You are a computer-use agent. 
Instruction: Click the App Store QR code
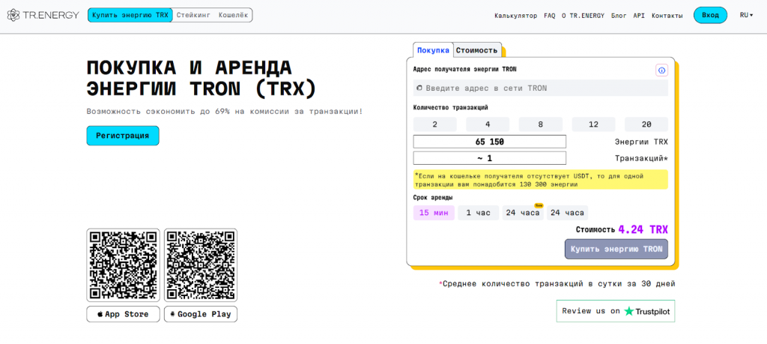(x=124, y=265)
